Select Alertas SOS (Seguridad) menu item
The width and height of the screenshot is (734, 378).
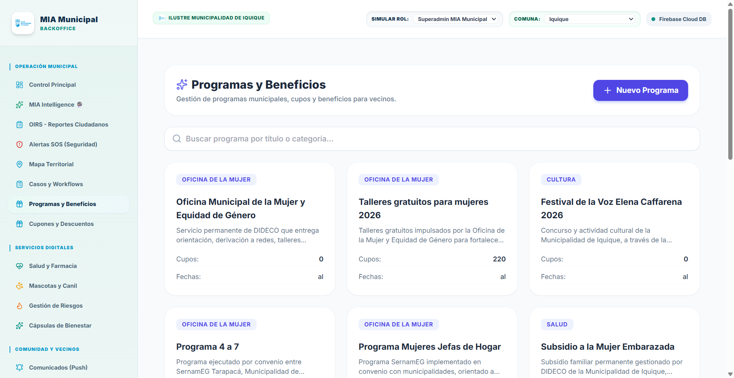69,144
